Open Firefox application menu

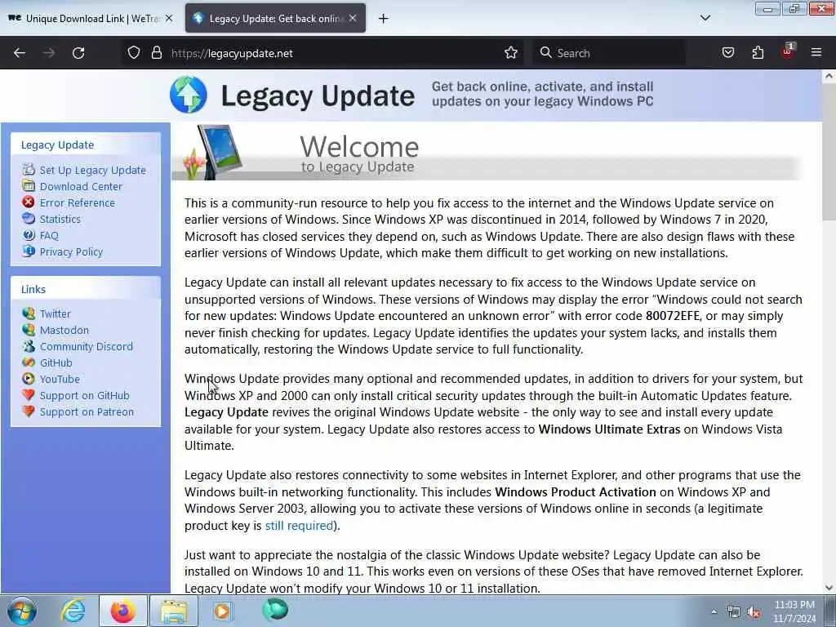tap(816, 53)
